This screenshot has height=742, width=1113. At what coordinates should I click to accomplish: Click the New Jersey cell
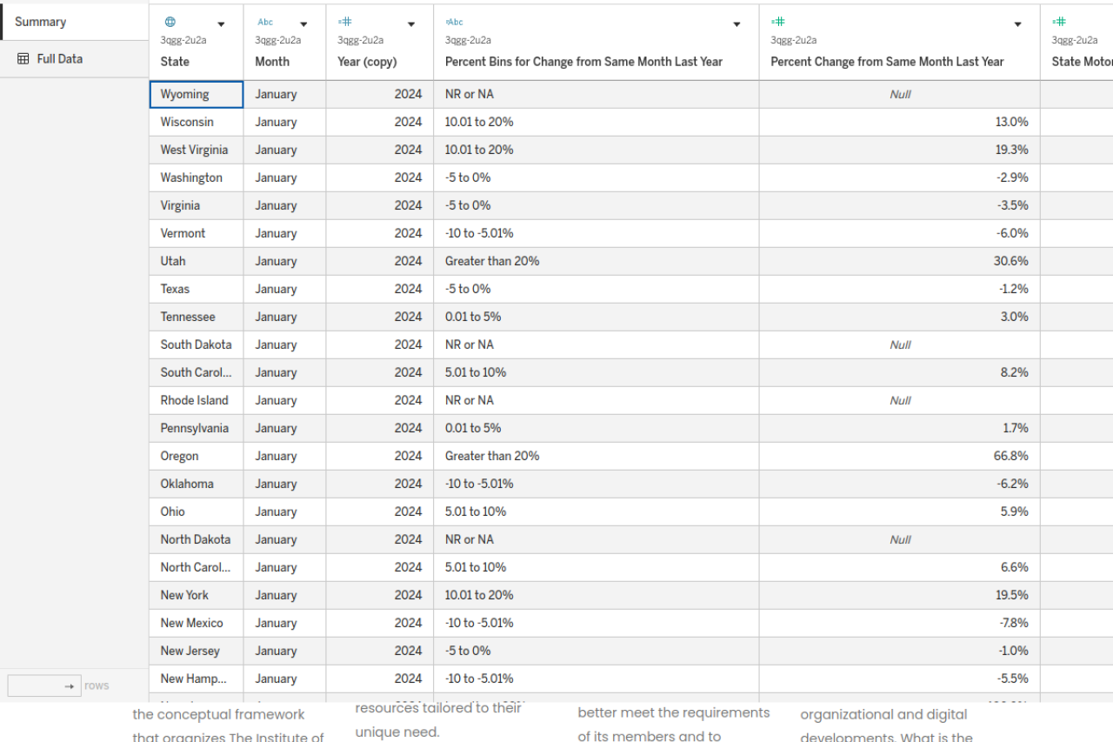click(x=197, y=651)
